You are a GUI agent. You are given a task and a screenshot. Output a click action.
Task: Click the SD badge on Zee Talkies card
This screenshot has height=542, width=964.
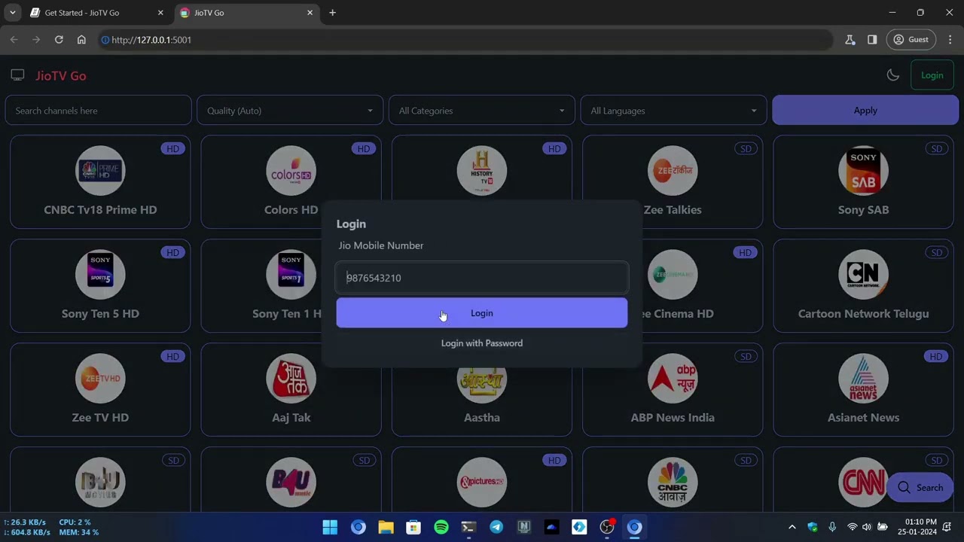[746, 148]
